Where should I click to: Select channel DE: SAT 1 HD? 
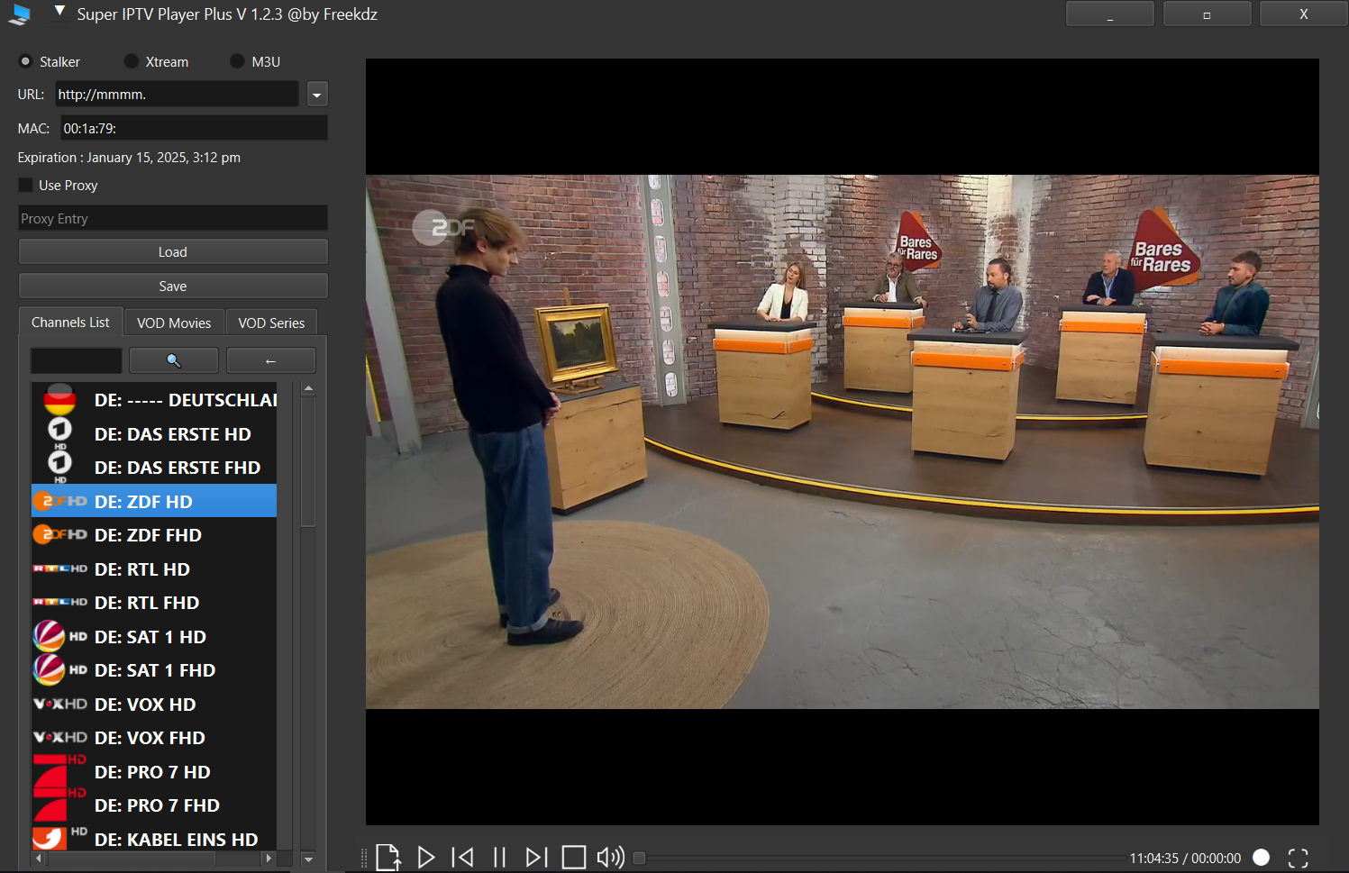point(154,636)
